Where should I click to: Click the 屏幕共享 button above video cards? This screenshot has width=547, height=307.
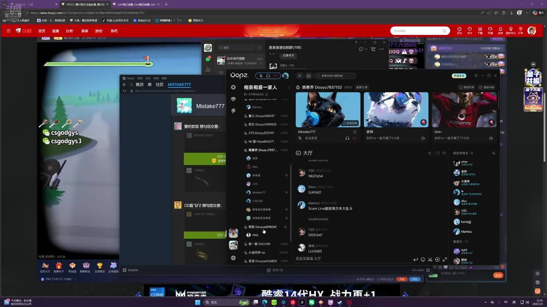tap(467, 87)
